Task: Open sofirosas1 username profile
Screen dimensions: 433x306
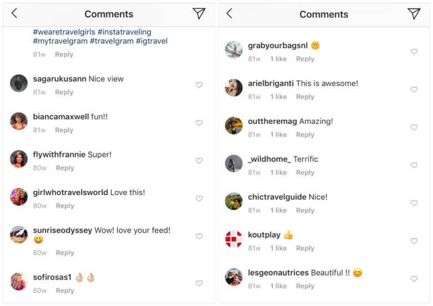Action: coord(52,277)
